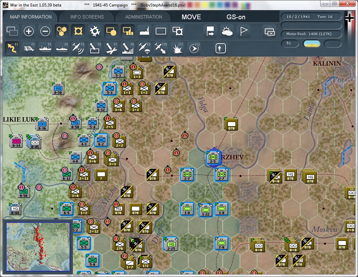
Task: Click the date 10/2/1941 Turn 16 pill
Action: [311, 16]
